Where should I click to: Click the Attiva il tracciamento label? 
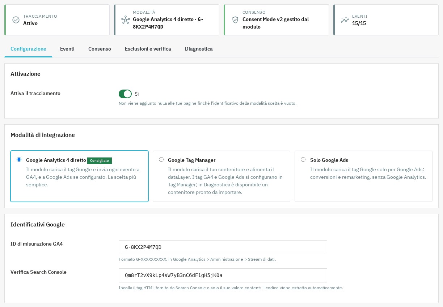point(35,93)
